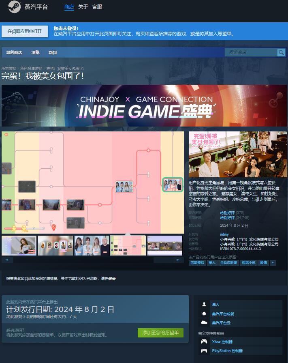
Task: Open 您的商店 store menu
Action: 14,53
